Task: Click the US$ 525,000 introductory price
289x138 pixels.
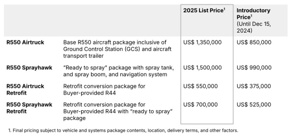Action: point(254,105)
